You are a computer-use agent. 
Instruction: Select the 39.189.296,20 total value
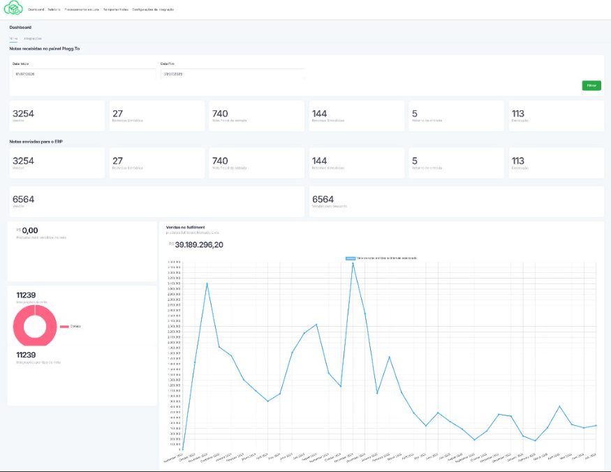point(199,245)
